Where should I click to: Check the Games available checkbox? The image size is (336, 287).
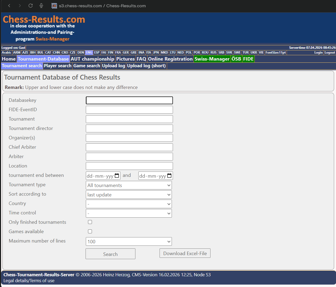(x=90, y=231)
